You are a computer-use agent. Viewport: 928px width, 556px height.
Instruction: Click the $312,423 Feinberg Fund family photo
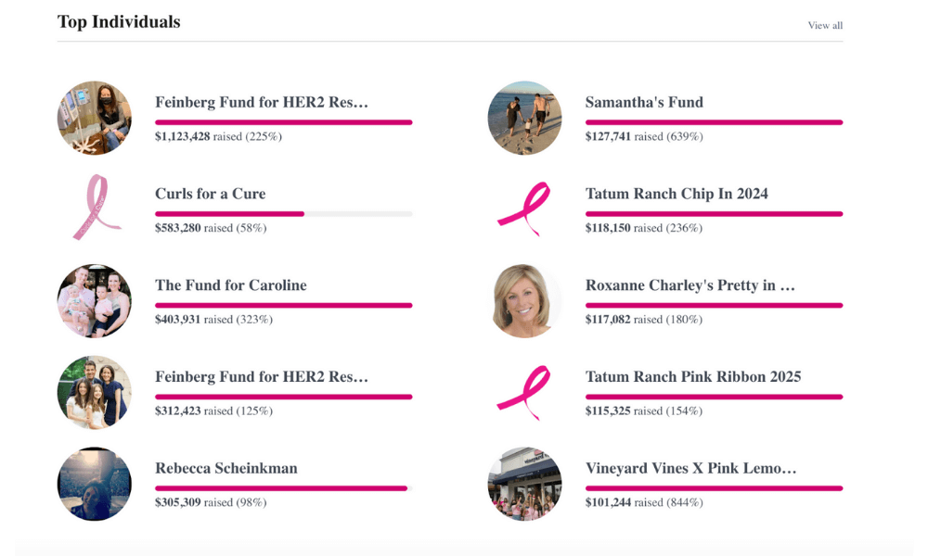coord(94,392)
